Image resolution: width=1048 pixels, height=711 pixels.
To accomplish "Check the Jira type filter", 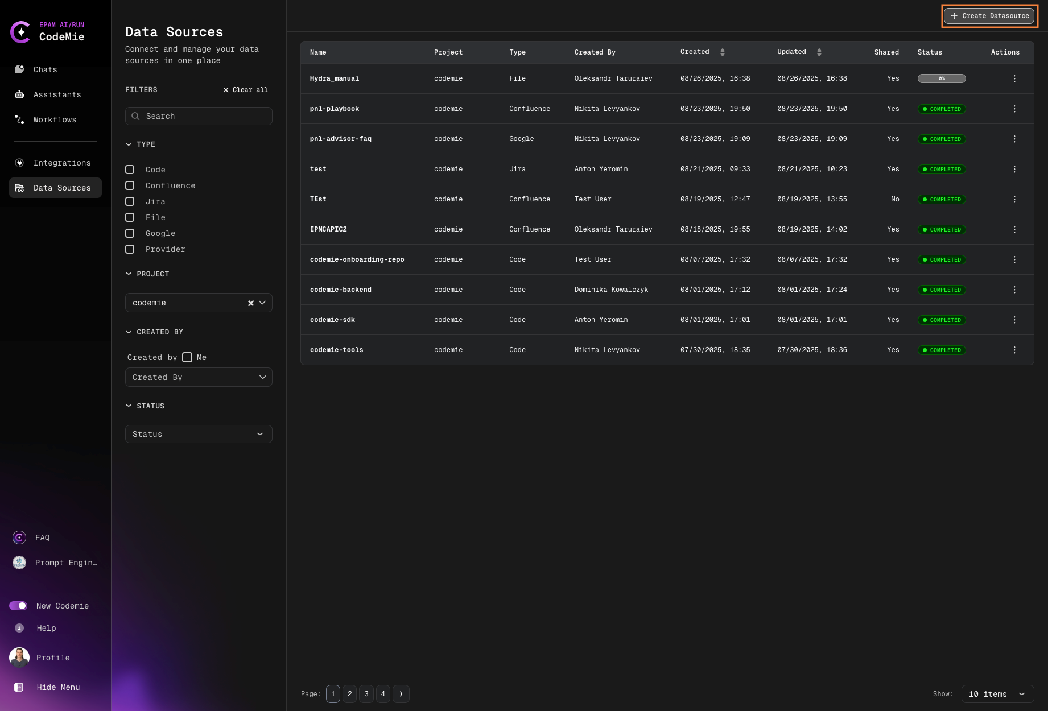I will (x=130, y=201).
